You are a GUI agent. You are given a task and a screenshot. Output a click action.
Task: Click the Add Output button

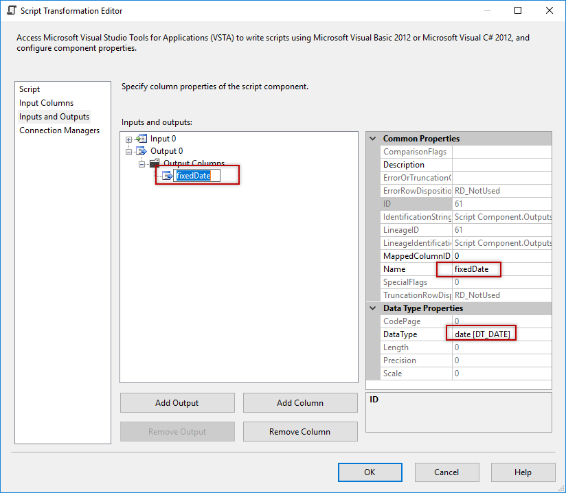[x=177, y=402]
